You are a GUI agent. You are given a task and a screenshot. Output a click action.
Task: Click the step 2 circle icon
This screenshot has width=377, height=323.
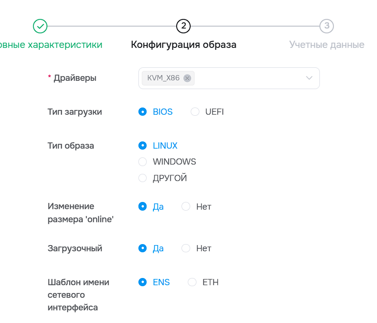183,26
